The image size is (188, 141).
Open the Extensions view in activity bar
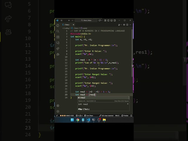(58, 37)
